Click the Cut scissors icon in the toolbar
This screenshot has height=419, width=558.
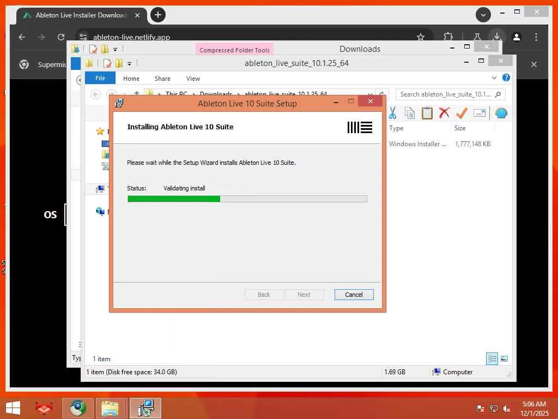[392, 113]
